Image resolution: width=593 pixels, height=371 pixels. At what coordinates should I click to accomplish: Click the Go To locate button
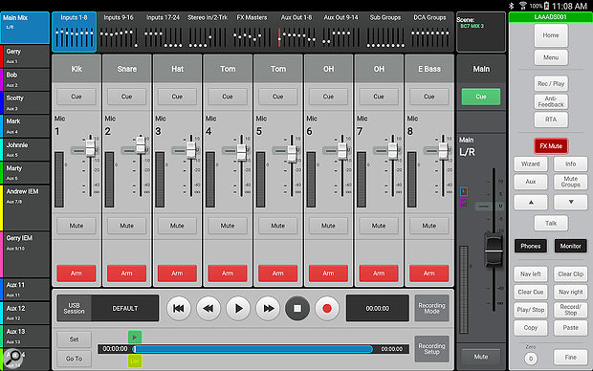(75, 359)
